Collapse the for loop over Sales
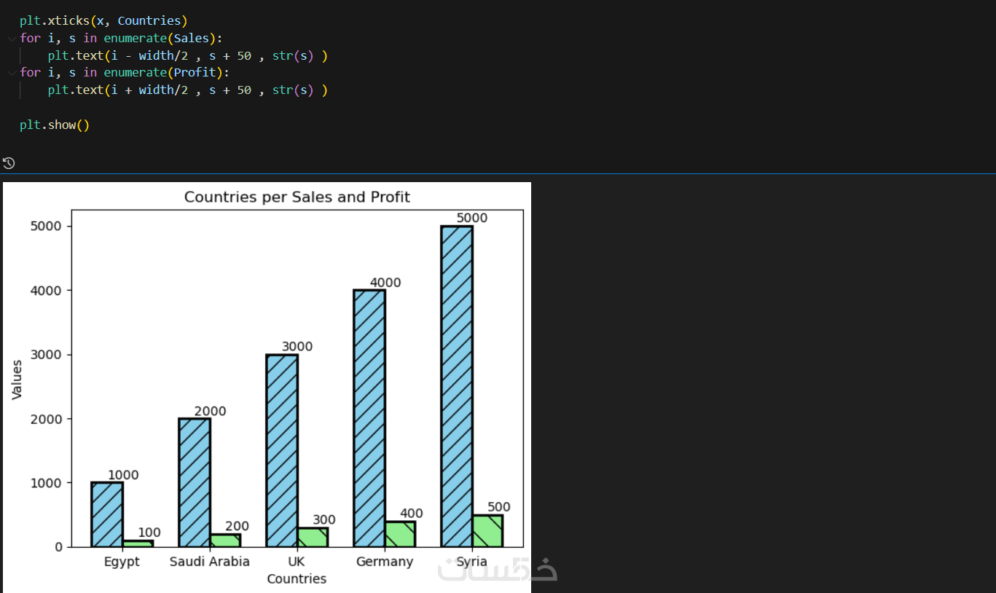996x593 pixels. (11, 38)
